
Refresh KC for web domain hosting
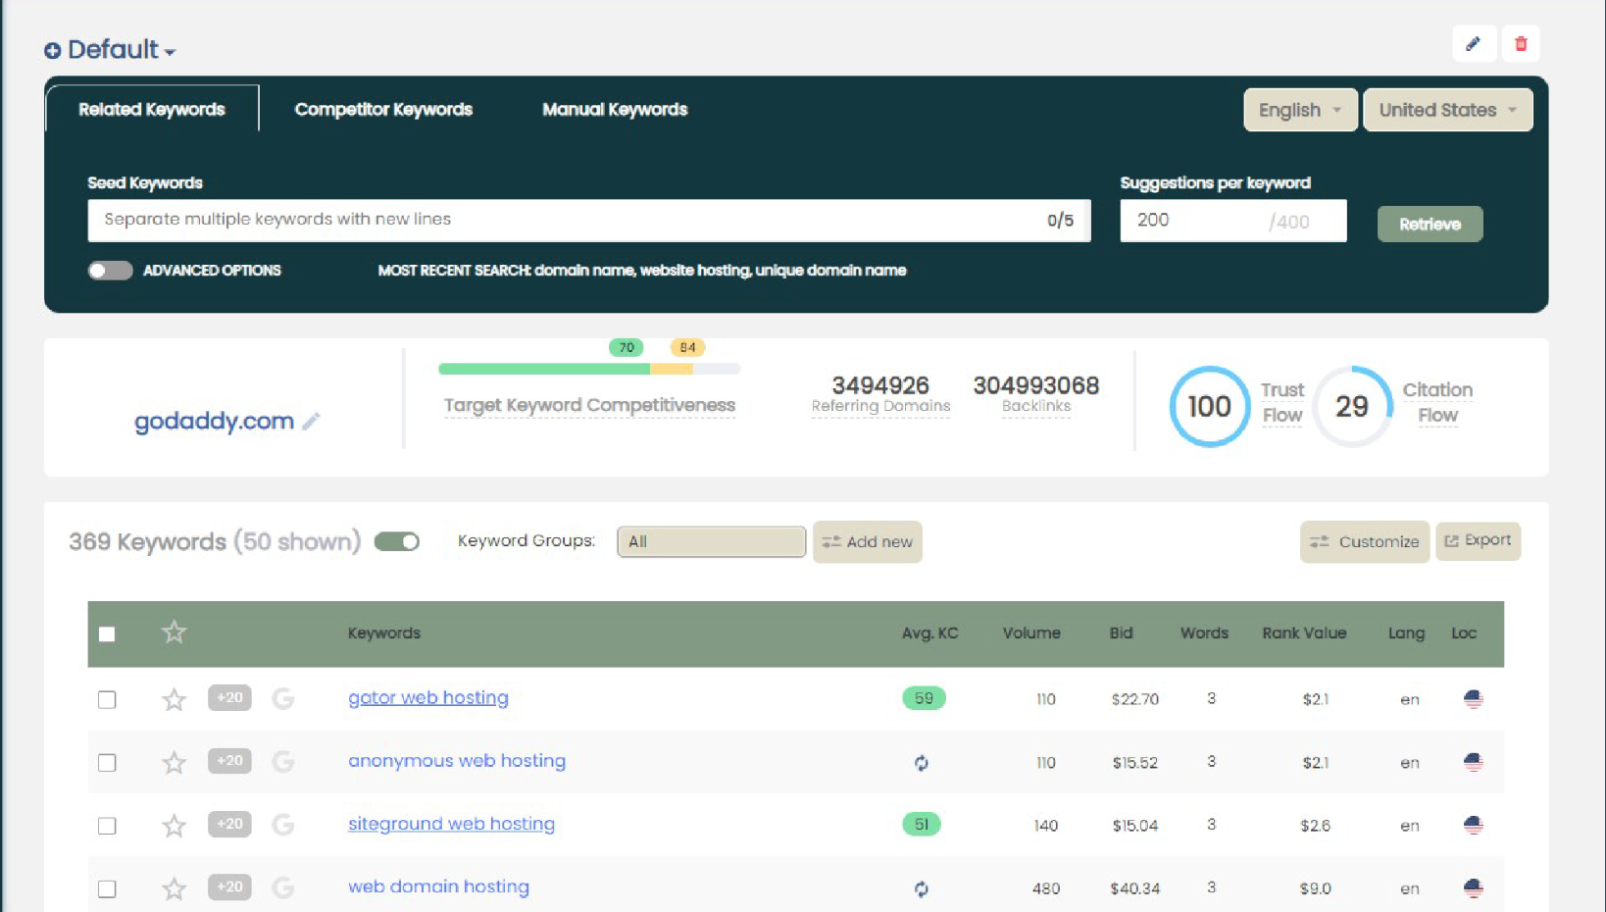[x=921, y=888]
